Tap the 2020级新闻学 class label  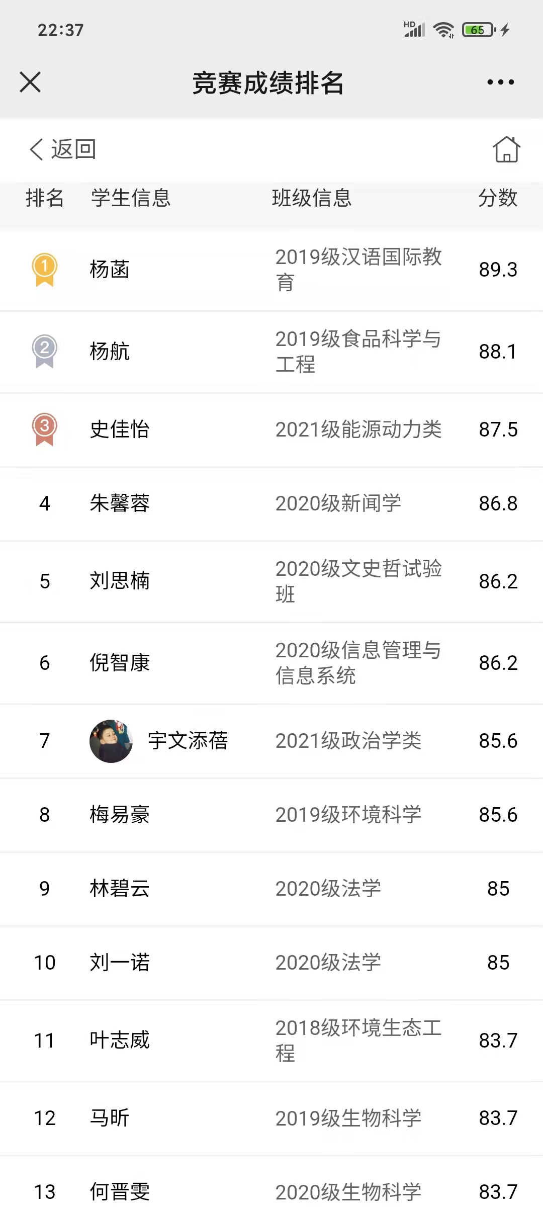338,503
